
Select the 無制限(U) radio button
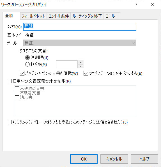pos(27,58)
